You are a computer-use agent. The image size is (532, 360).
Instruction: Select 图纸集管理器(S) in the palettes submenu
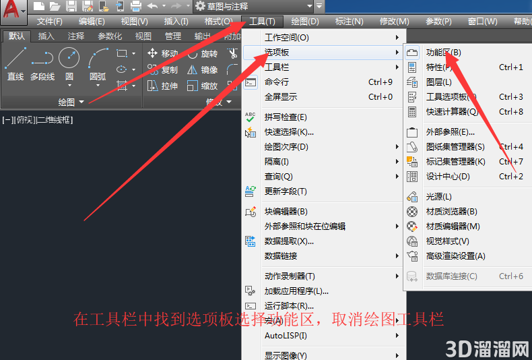(468, 147)
